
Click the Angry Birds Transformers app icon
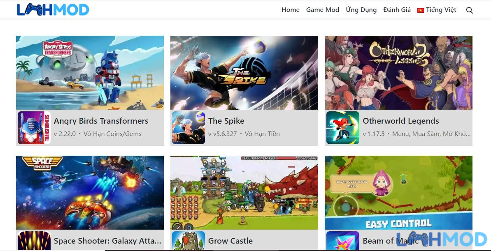(34, 127)
